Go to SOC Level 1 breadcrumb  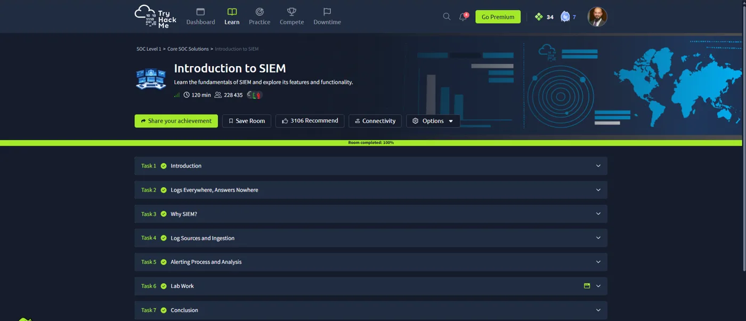pos(149,49)
